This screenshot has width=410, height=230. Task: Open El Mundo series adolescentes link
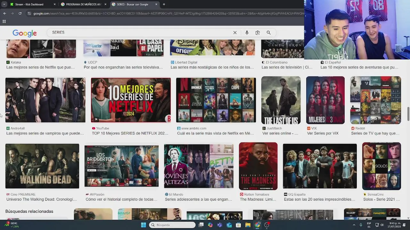(x=198, y=199)
